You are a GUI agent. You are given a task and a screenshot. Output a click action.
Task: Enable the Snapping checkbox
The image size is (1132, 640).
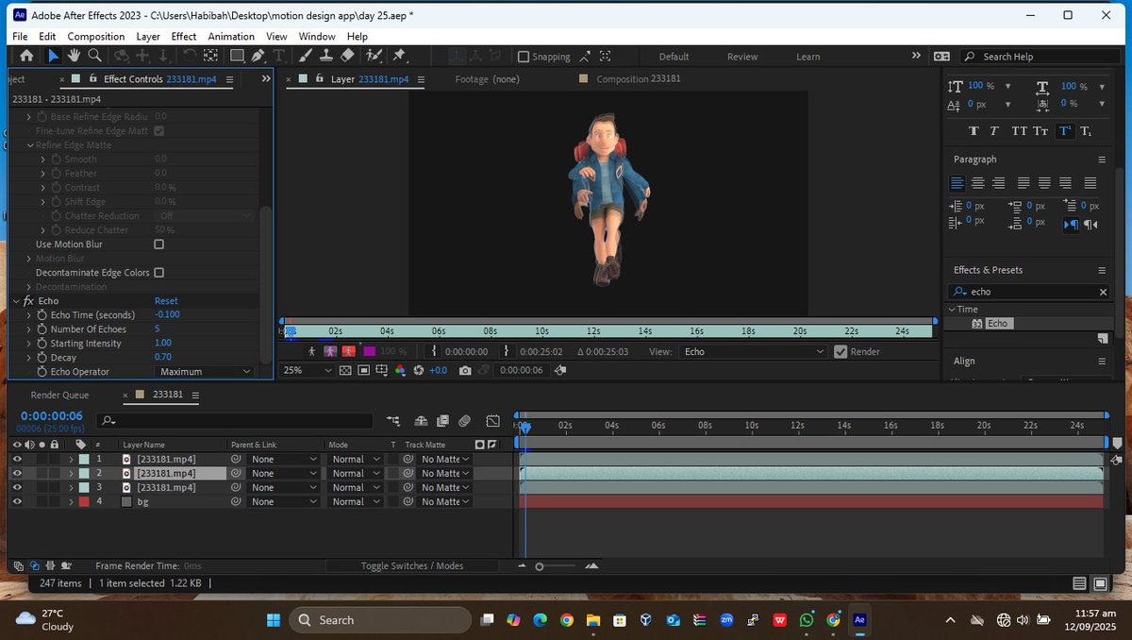tap(524, 57)
